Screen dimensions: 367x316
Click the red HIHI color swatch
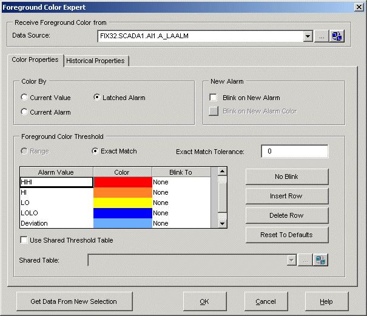tap(123, 182)
